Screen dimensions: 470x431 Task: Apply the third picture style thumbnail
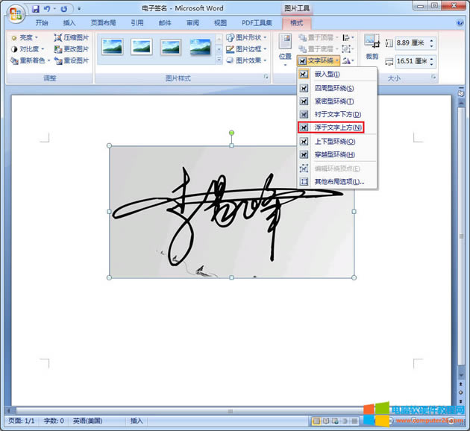tap(171, 47)
